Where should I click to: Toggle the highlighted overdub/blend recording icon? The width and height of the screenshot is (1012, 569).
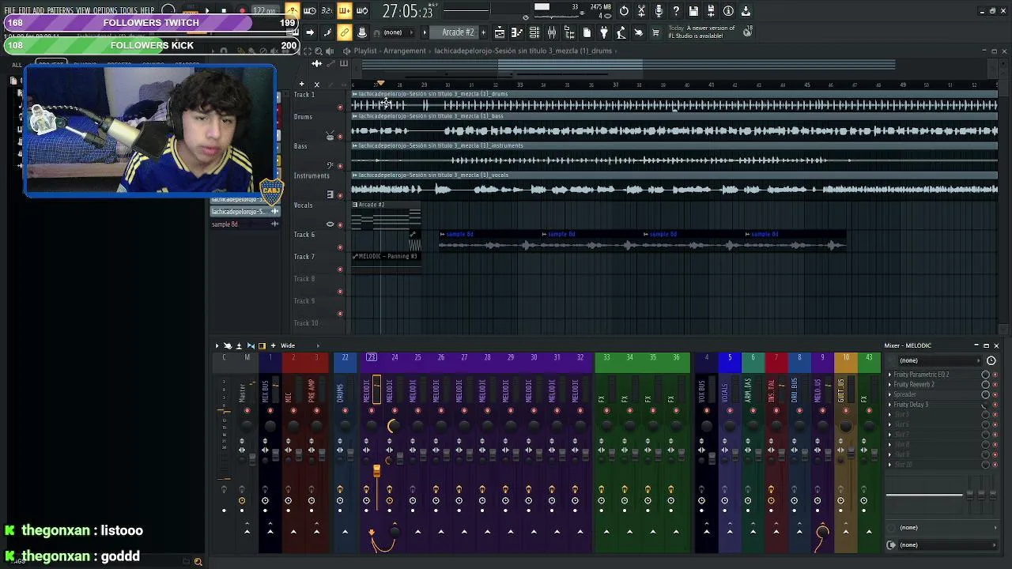coord(344,11)
